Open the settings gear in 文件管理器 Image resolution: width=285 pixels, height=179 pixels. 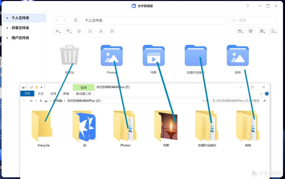pos(251,31)
